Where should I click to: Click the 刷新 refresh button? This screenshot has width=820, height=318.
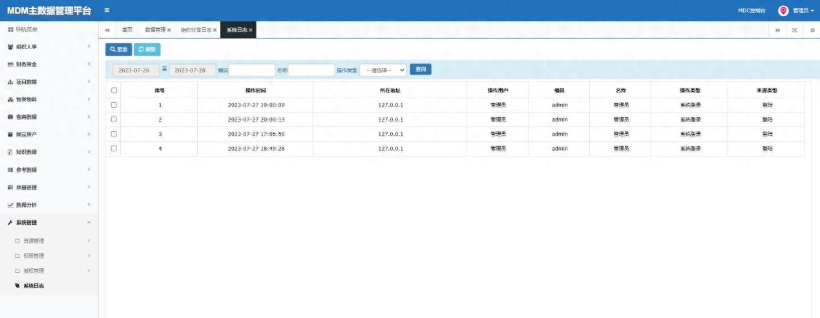147,49
